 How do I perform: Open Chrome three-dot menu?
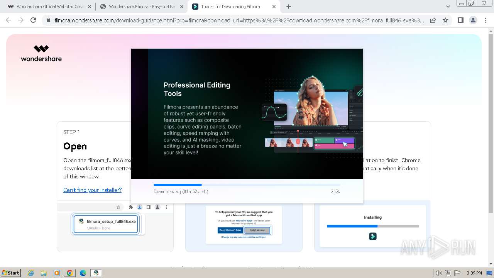[486, 20]
